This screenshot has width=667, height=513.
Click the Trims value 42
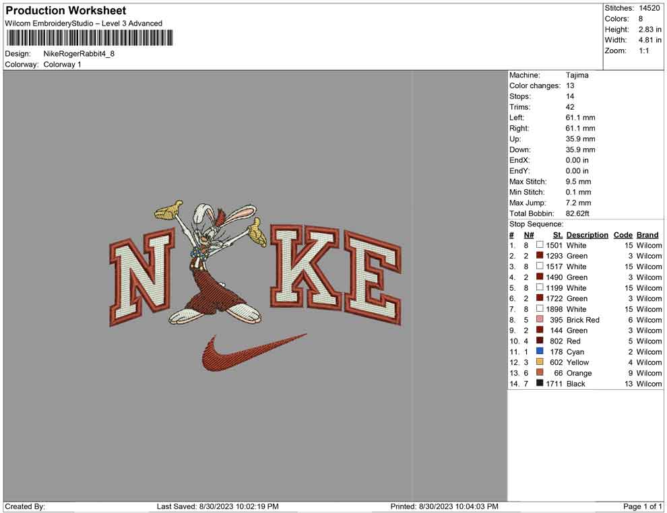tap(569, 107)
